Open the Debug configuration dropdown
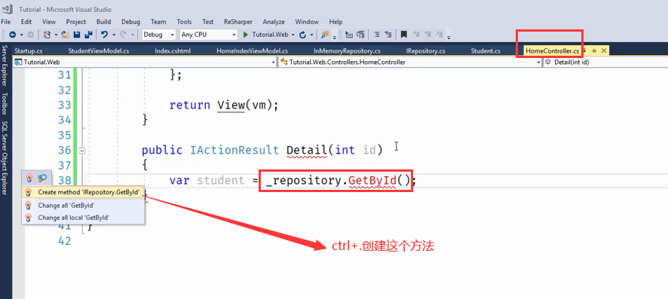 [159, 35]
